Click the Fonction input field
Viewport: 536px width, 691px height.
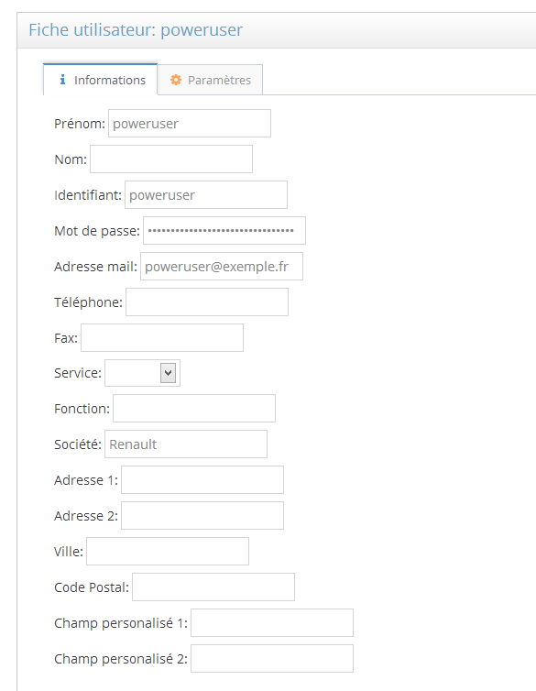pos(194,408)
